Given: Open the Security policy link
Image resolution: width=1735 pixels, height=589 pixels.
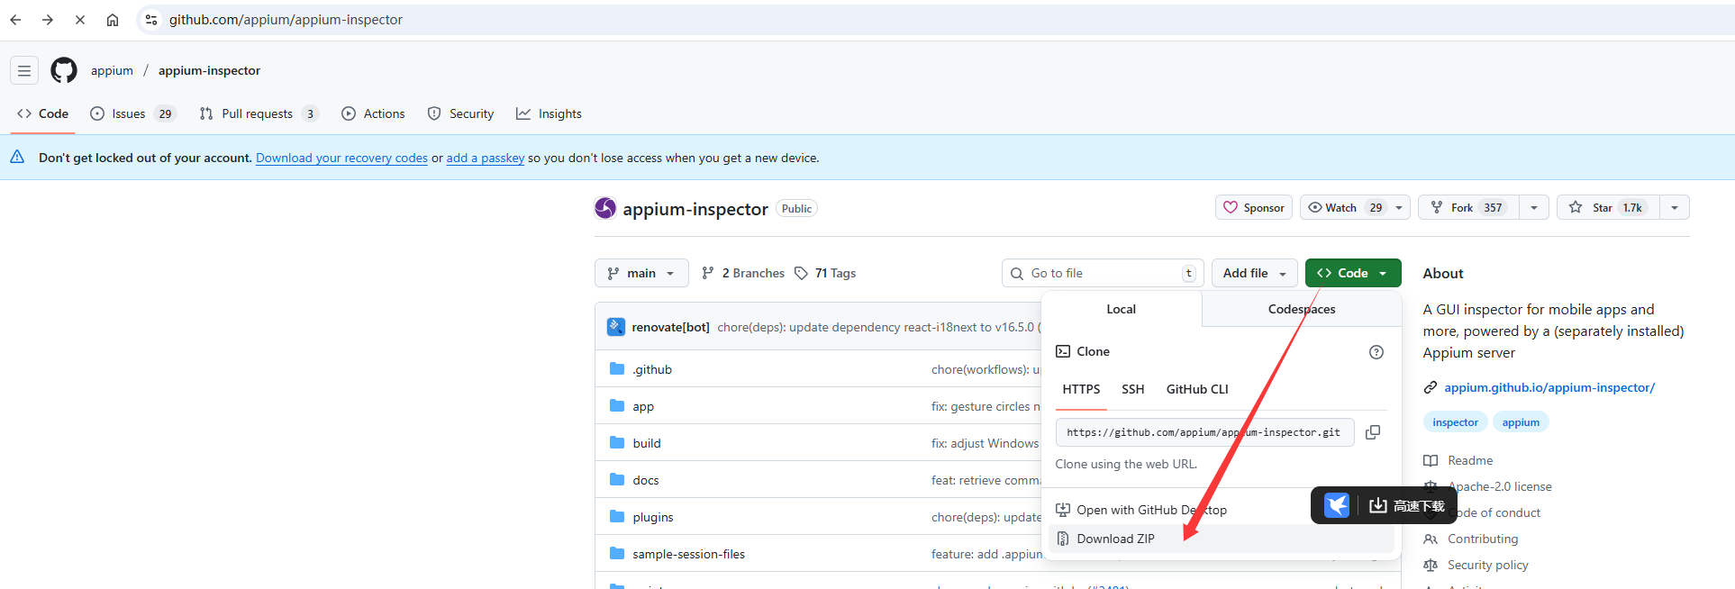Looking at the screenshot, I should 1488,565.
